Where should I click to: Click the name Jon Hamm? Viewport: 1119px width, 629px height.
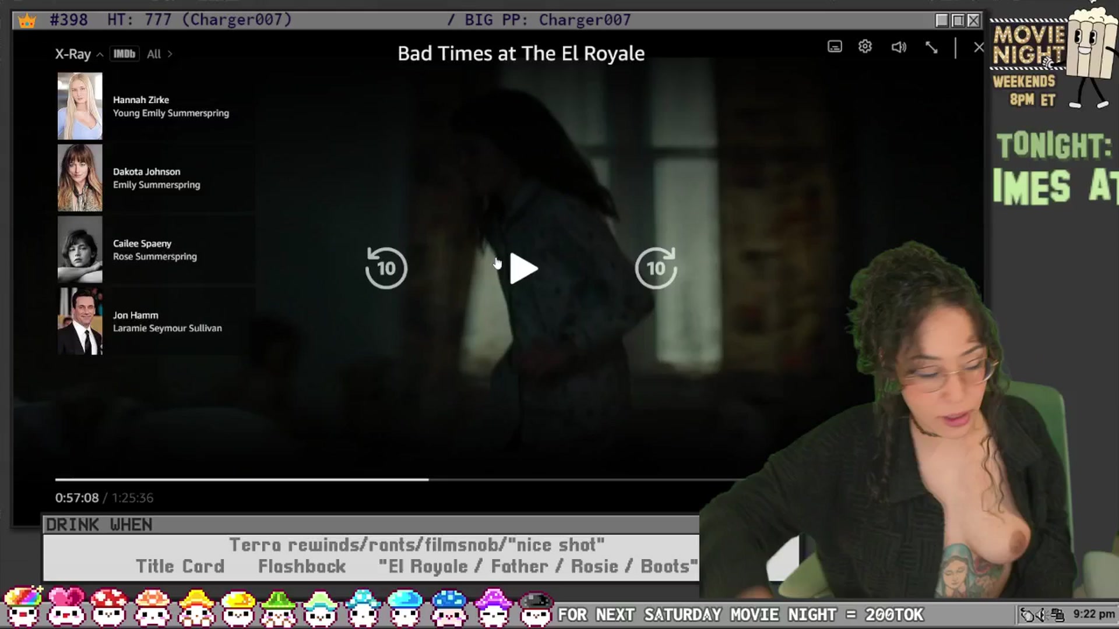coord(136,315)
